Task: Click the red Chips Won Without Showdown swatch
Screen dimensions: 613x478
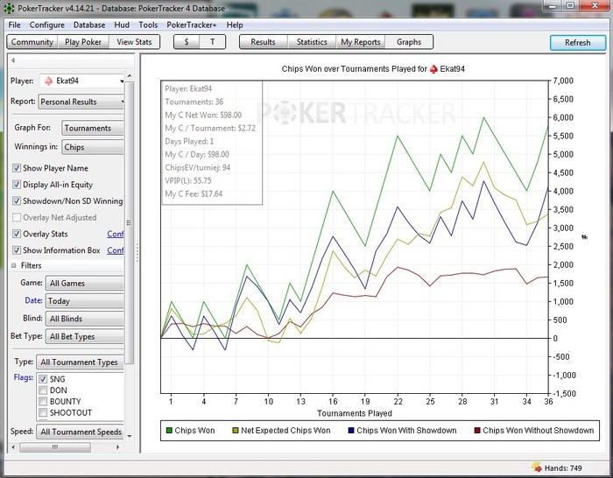Action: pos(477,431)
